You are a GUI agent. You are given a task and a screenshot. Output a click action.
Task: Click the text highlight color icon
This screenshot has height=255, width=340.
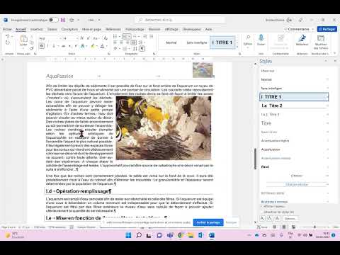[93, 46]
